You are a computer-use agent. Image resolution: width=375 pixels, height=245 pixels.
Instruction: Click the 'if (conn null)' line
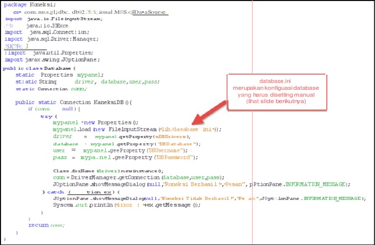point(54,109)
